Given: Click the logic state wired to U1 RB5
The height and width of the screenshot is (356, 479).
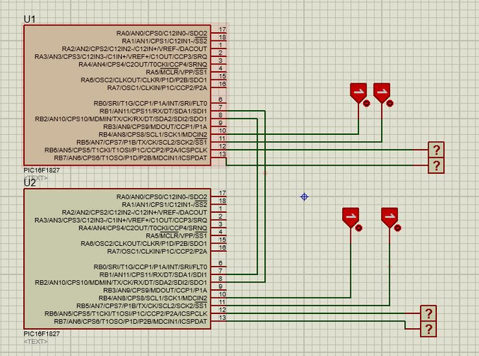Looking at the screenshot, I should [382, 93].
